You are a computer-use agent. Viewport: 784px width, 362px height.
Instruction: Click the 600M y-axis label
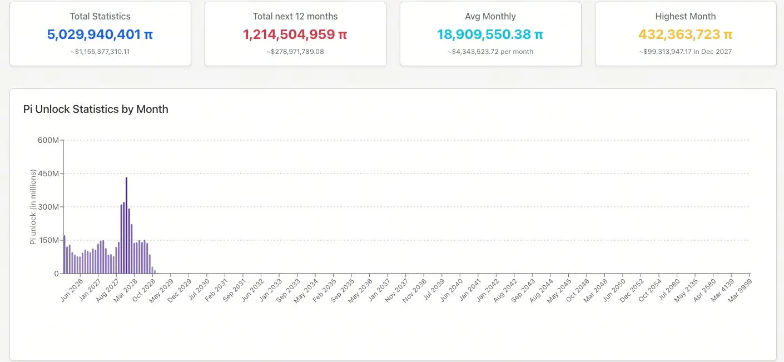click(47, 140)
